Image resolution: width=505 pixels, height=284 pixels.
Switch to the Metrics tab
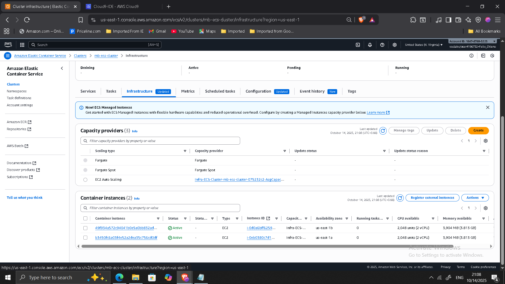point(188,91)
